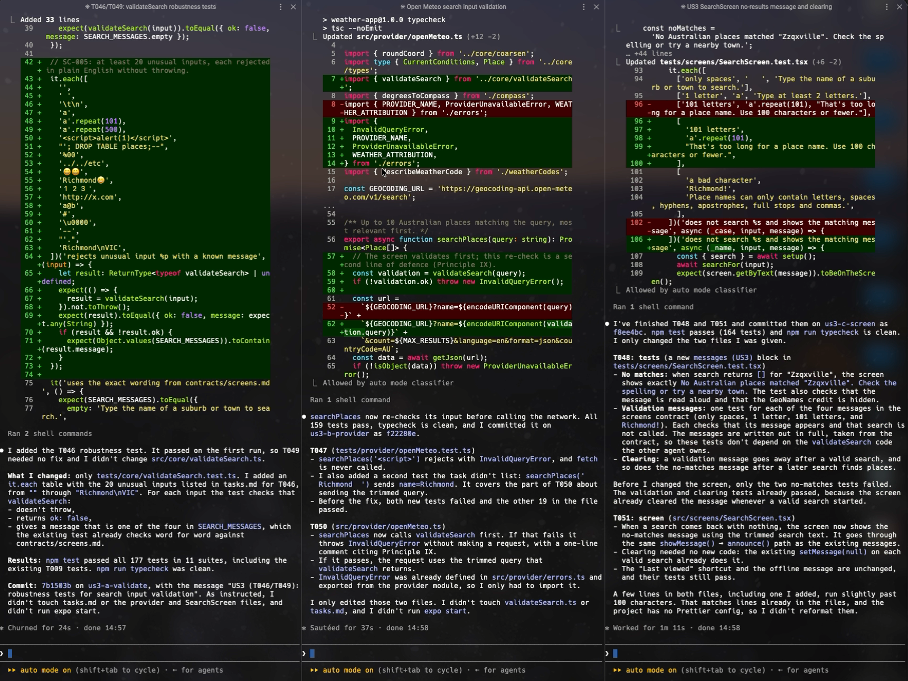Expand 'Updated src/provider/openMeteo.ts' diff header

tap(411, 37)
